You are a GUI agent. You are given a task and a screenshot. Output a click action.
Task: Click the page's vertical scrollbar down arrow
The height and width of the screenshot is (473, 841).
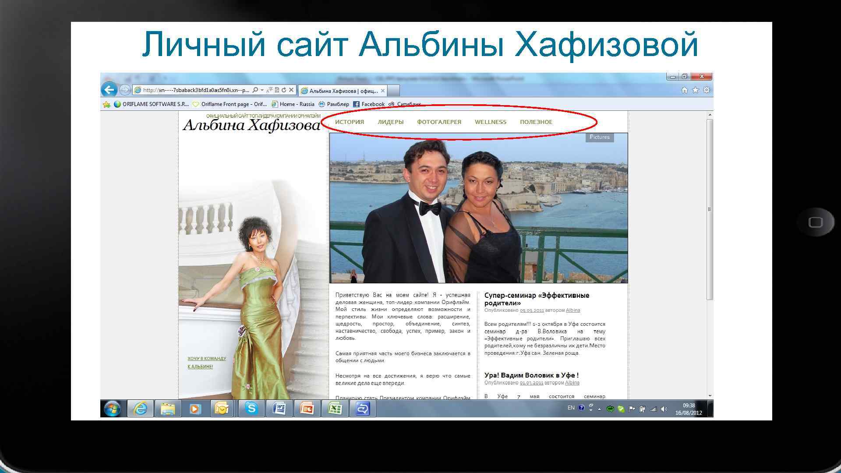click(710, 395)
